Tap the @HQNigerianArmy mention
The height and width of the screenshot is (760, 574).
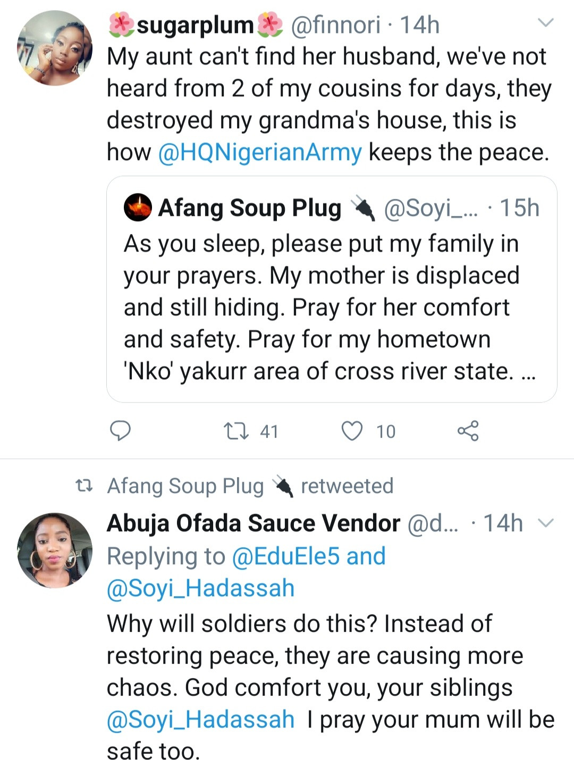tap(260, 153)
